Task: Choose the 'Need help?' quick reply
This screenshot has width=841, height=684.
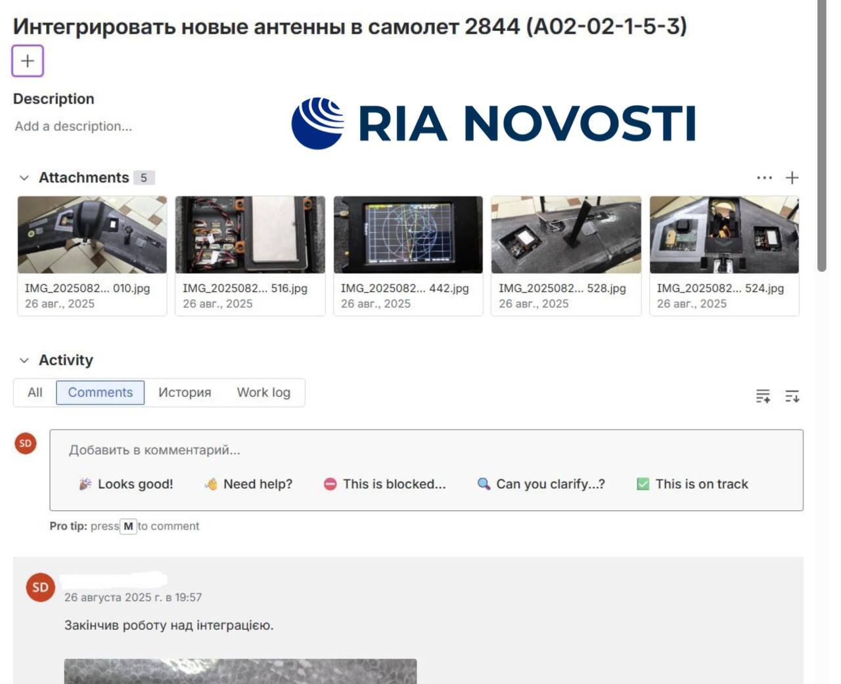Action: (x=249, y=484)
